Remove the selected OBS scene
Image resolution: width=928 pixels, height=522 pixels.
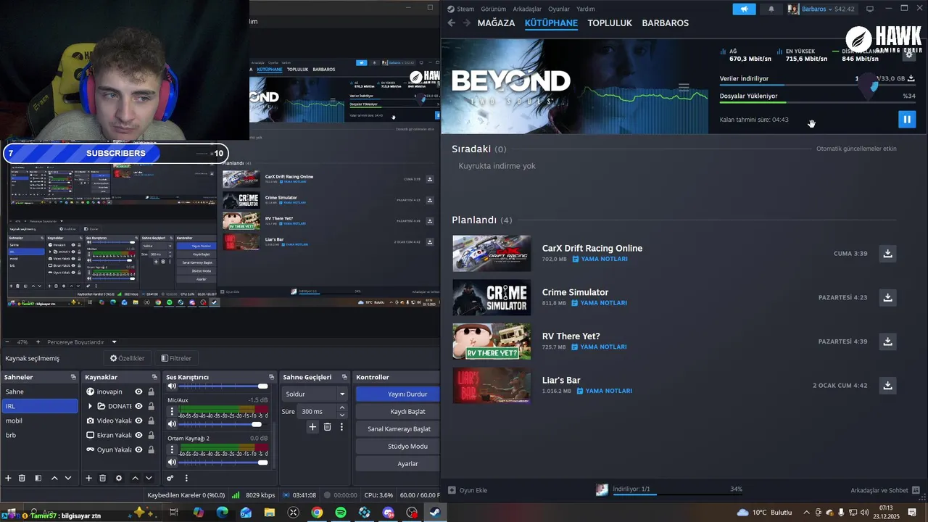tap(22, 478)
